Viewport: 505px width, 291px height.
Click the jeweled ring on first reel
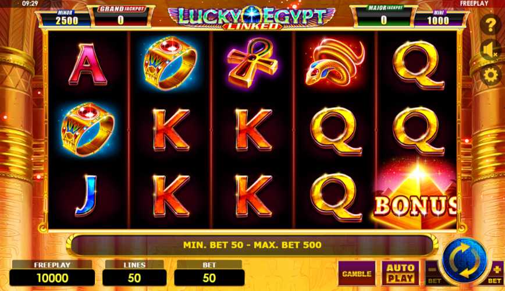click(87, 130)
